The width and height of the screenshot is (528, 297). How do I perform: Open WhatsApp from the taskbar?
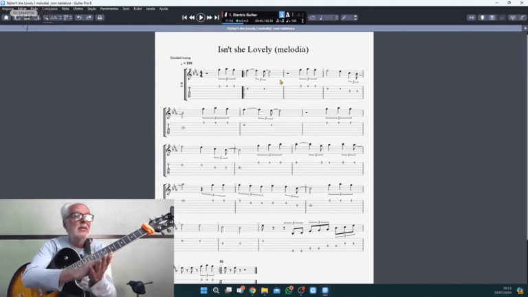289,290
